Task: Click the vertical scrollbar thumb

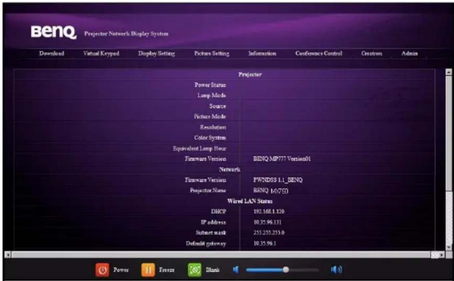Action: click(x=448, y=133)
